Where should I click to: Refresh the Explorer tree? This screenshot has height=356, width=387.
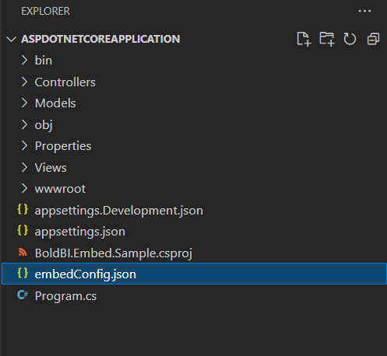[350, 39]
